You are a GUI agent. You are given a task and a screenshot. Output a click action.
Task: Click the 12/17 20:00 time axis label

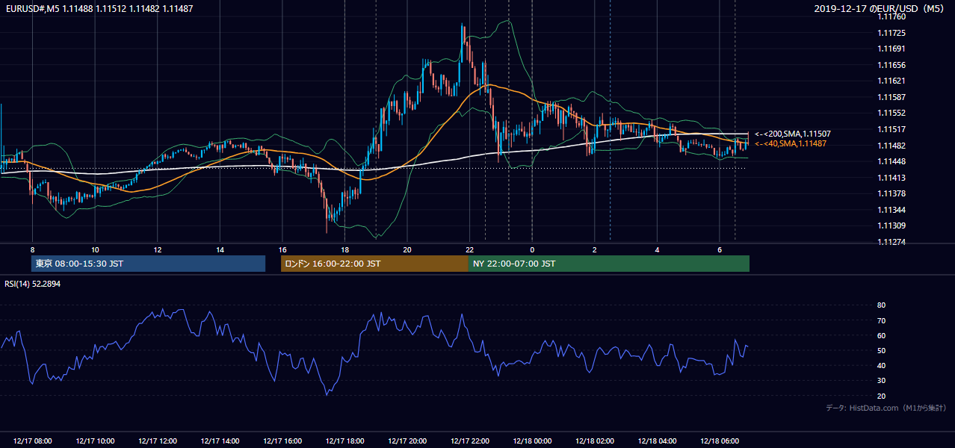click(407, 441)
